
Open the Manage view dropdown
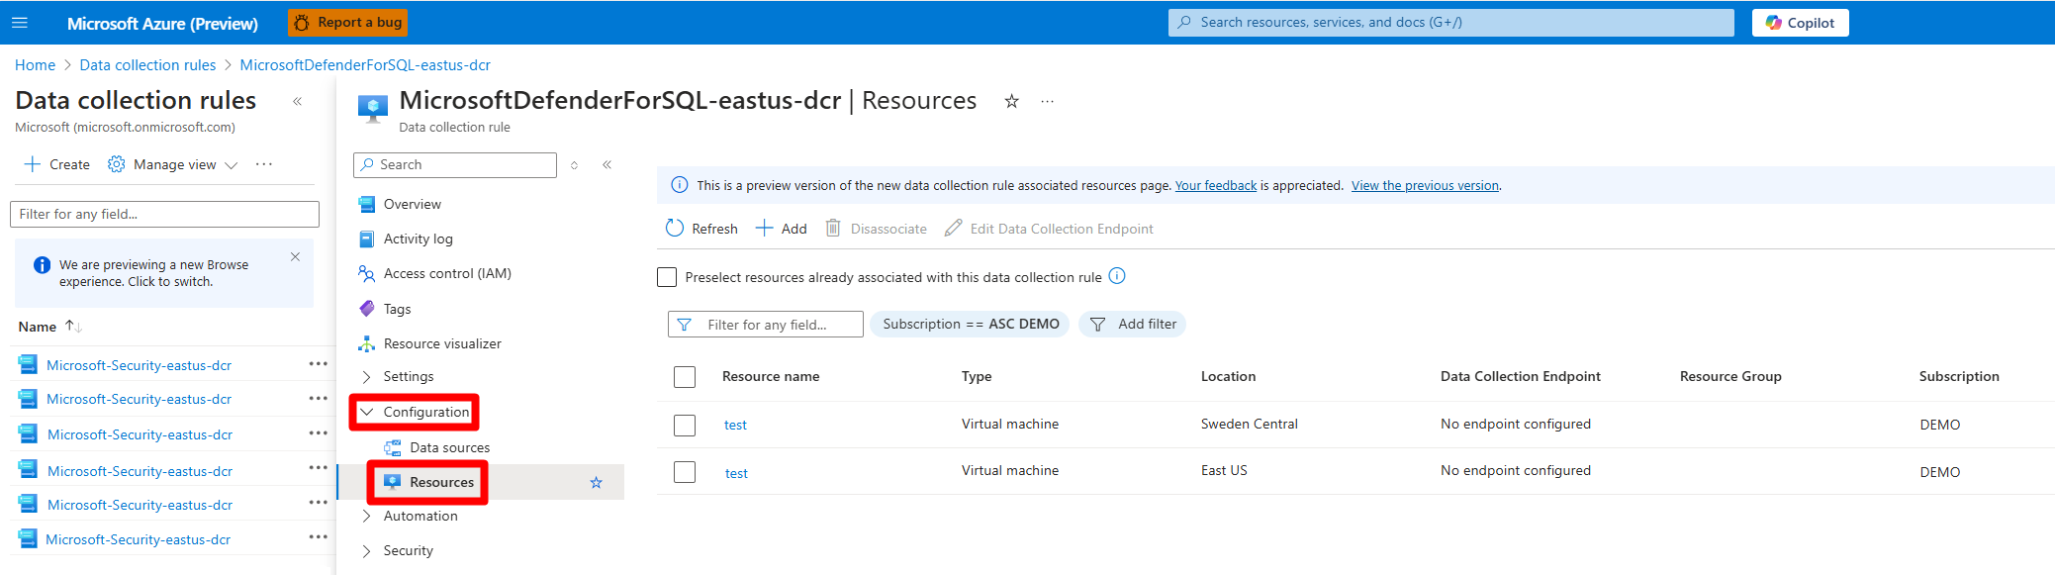pyautogui.click(x=174, y=164)
